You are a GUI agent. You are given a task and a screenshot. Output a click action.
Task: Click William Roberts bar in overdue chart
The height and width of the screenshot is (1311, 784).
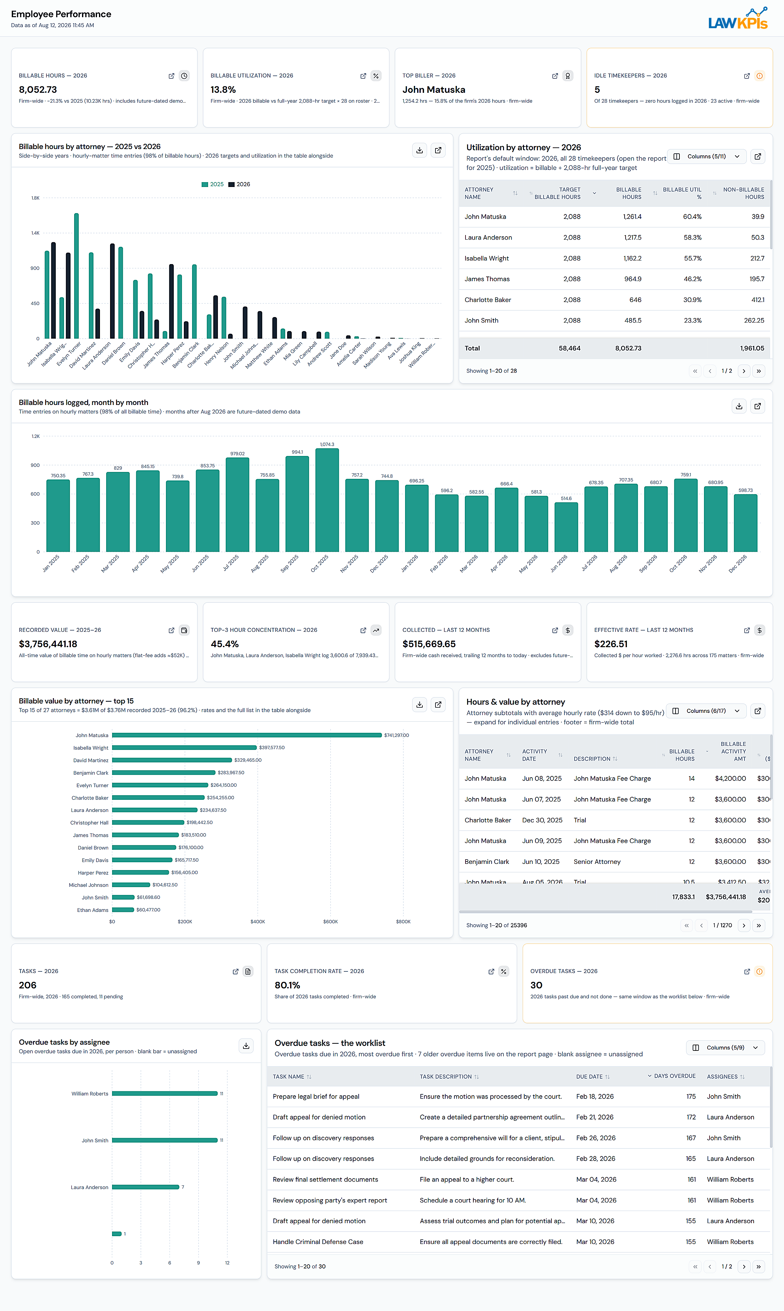165,1094
